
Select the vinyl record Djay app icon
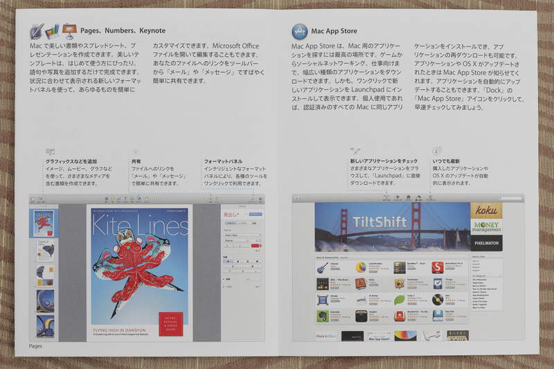click(438, 300)
